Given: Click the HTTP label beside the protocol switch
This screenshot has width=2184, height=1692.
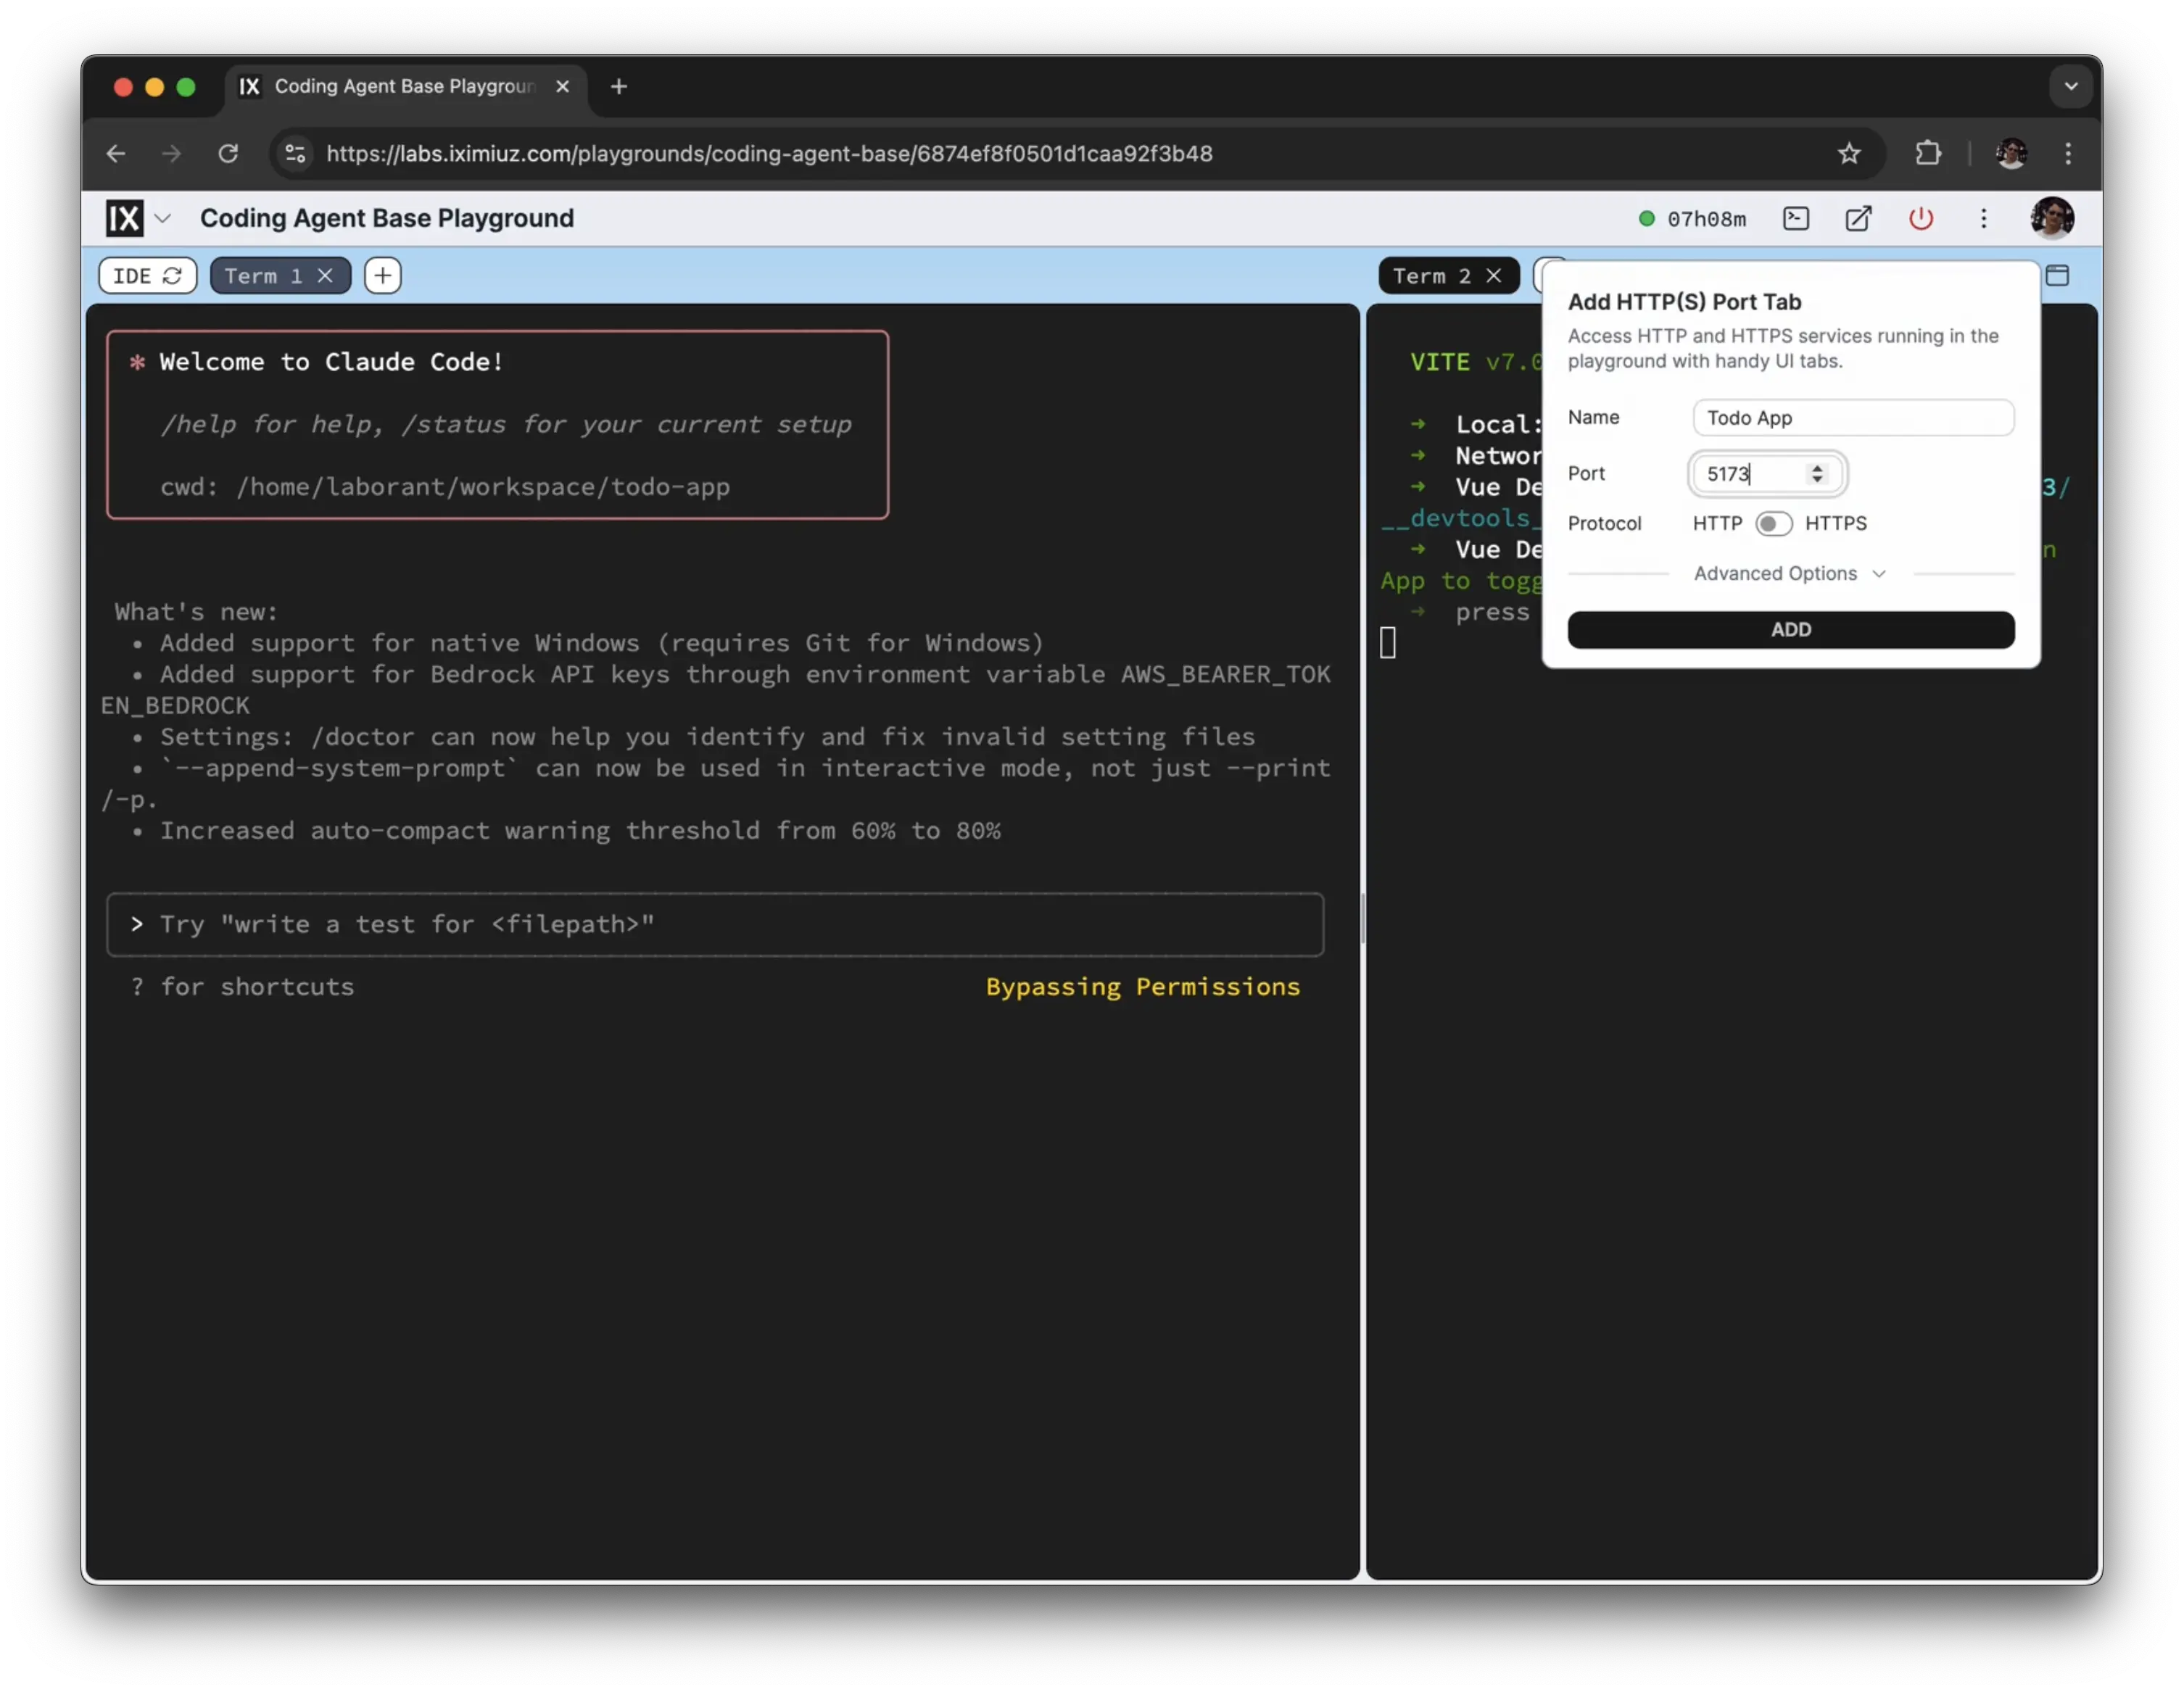Looking at the screenshot, I should tap(1717, 524).
